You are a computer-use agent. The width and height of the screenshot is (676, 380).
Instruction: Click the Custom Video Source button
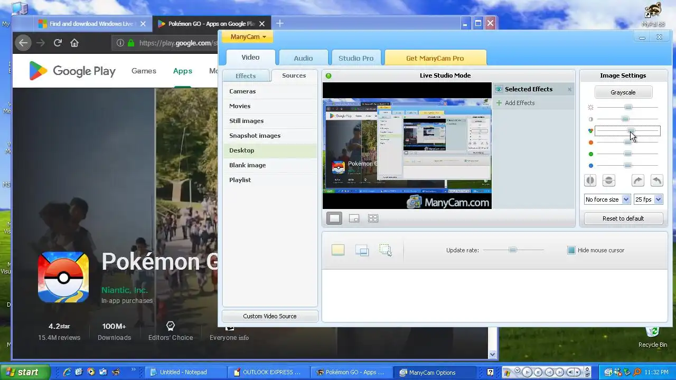tap(270, 316)
